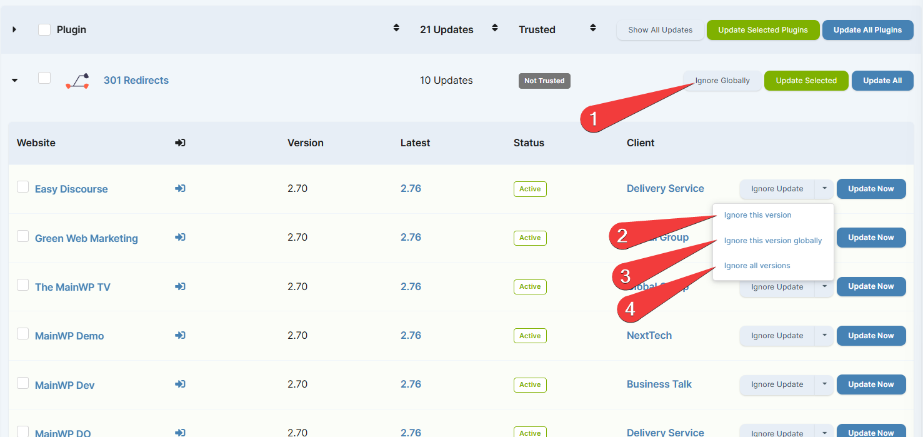Check the Plugin header checkbox

point(44,29)
